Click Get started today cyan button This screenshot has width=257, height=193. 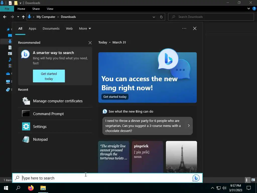[49, 76]
